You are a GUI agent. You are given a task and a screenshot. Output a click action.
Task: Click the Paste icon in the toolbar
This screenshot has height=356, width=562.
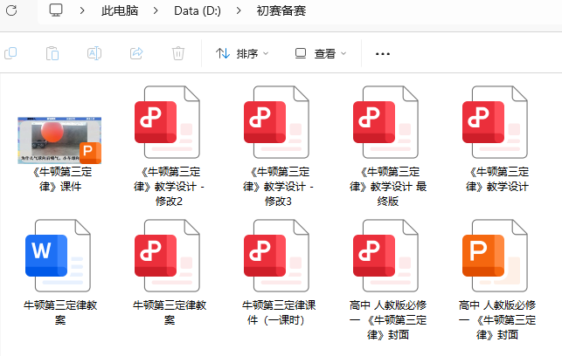(52, 53)
